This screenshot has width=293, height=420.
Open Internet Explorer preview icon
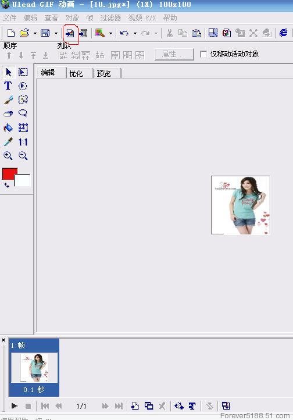(283, 33)
